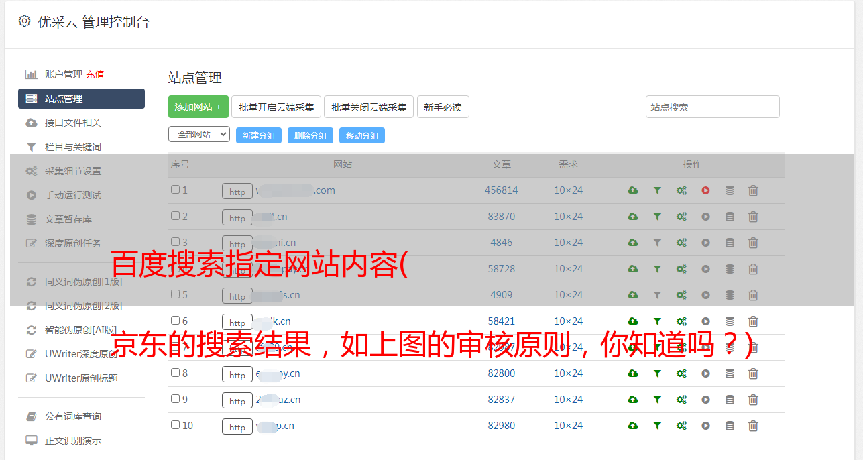Tick the checkbox for site row 9
Screen dimensions: 863x460
(175, 399)
